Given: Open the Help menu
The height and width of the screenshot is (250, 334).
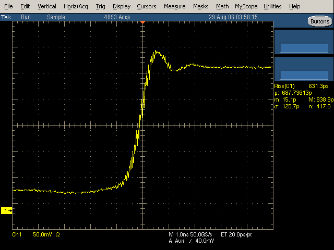Looking at the screenshot, I should pos(294,6).
